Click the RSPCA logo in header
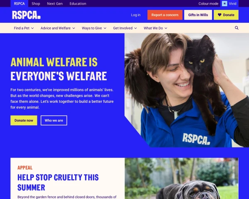This screenshot has height=199, width=249. click(27, 15)
